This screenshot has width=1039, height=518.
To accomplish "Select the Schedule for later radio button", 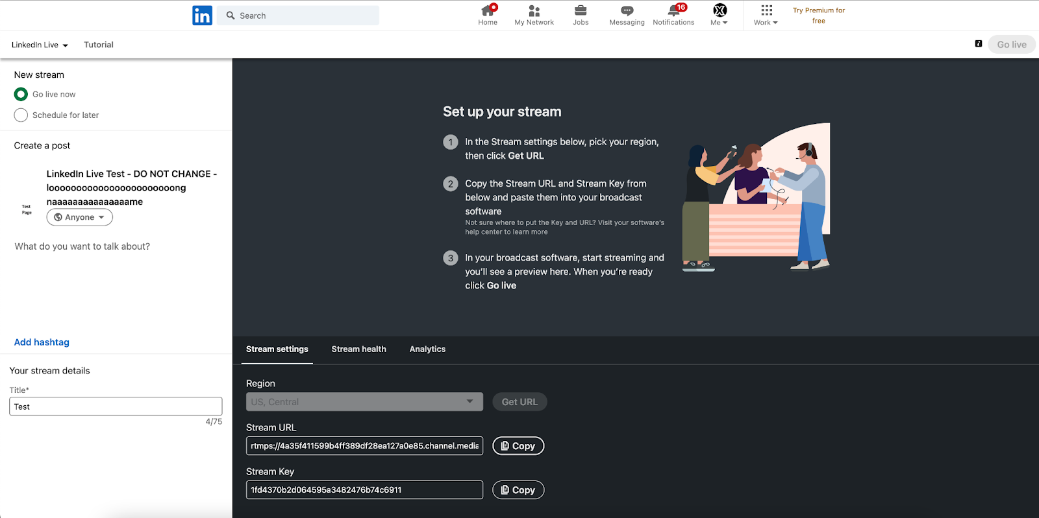I will click(x=21, y=115).
